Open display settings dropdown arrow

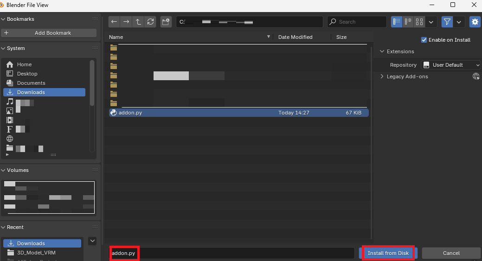431,22
